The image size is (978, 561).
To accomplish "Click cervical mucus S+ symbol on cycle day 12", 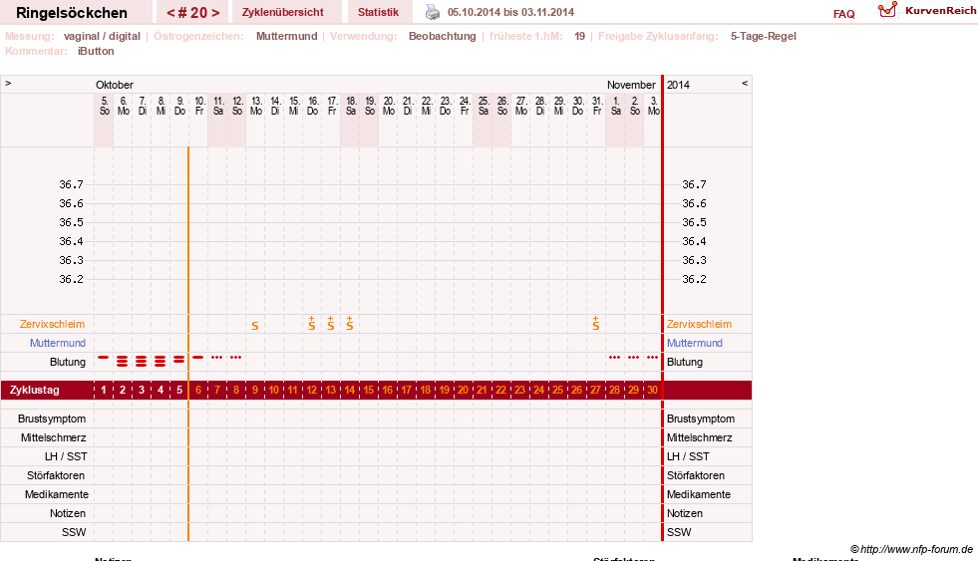I will [312, 323].
